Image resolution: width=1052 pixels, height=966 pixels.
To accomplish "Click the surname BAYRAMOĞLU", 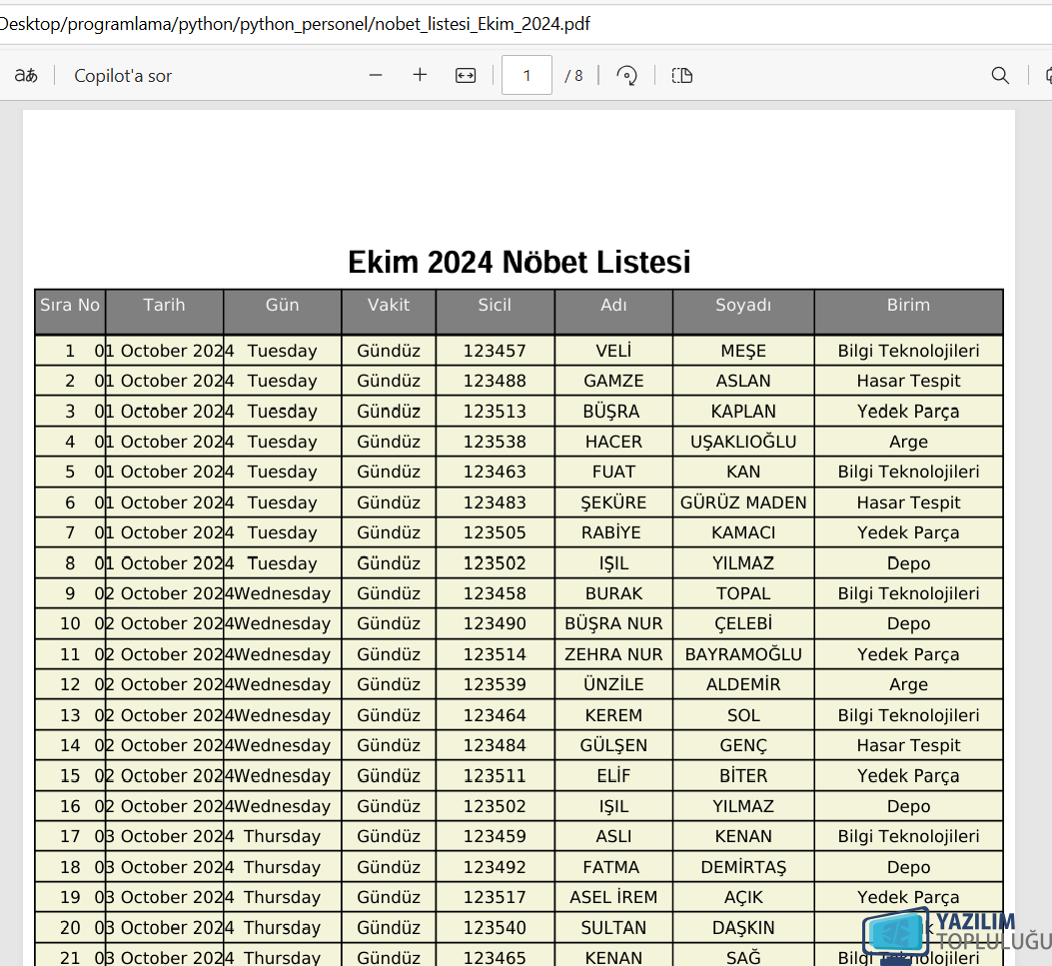I will tap(743, 654).
